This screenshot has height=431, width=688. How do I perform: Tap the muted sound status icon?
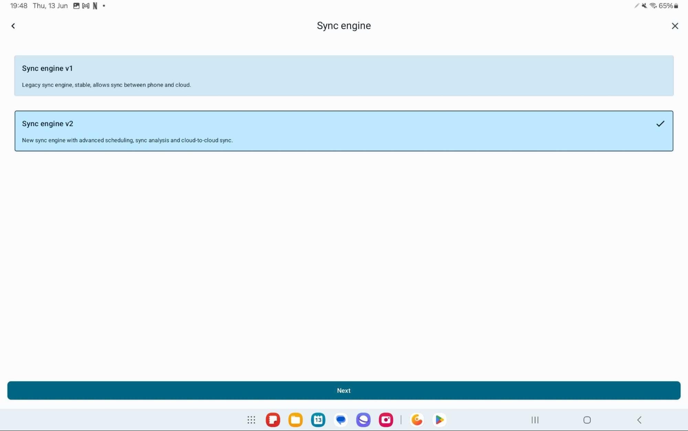[644, 6]
